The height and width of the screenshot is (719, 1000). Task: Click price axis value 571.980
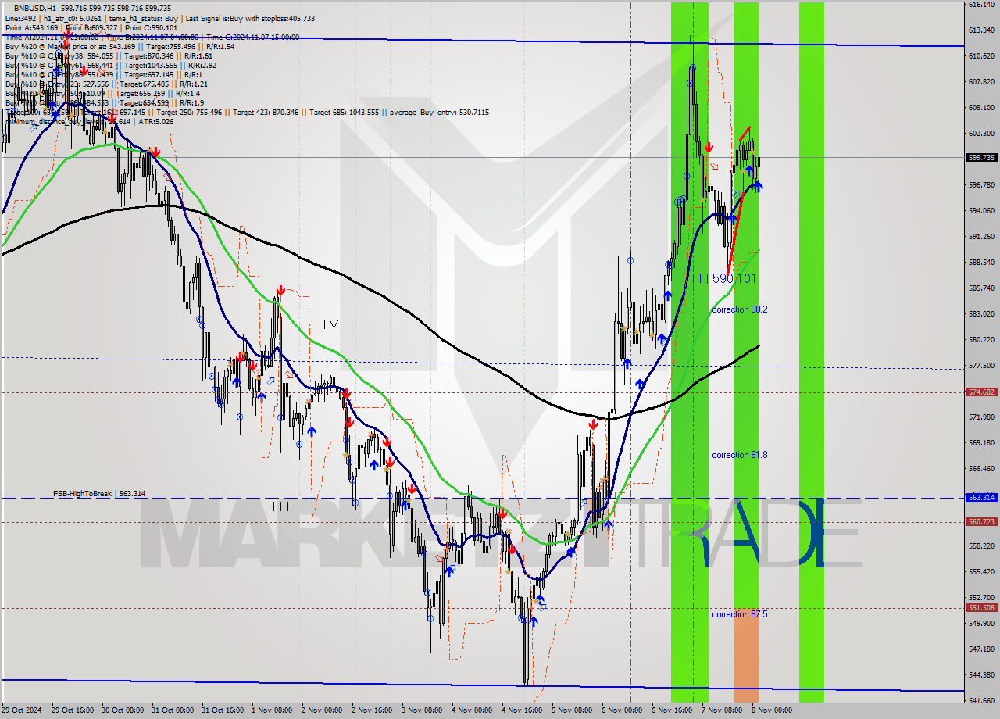point(981,417)
